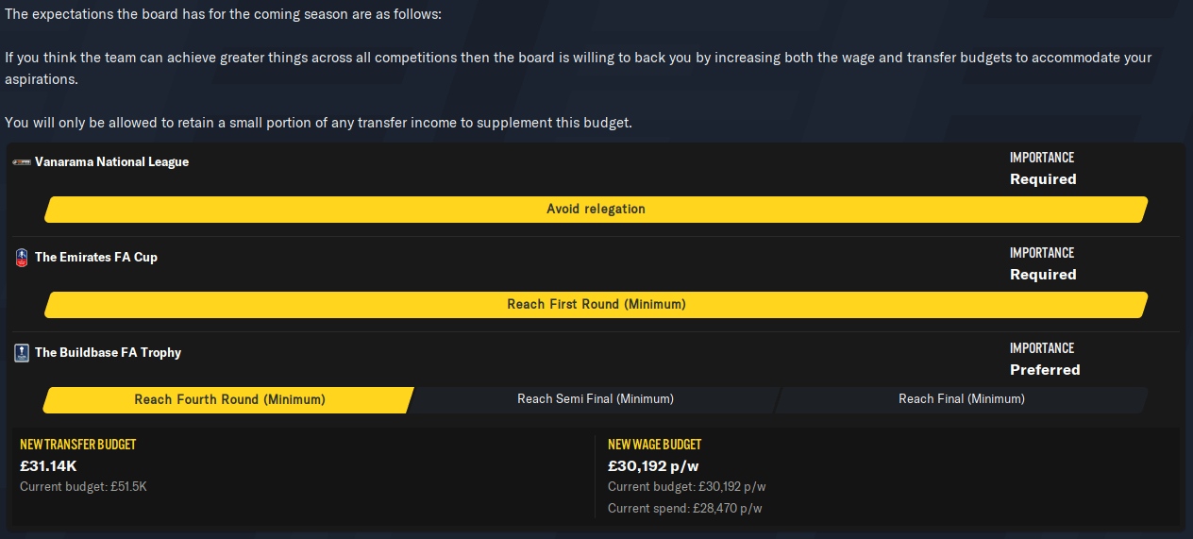Open the Vanarama National League competition link
1193x539 pixels.
click(x=112, y=162)
